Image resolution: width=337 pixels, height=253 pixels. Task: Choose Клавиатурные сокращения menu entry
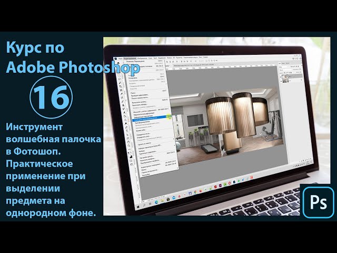pos(151,166)
